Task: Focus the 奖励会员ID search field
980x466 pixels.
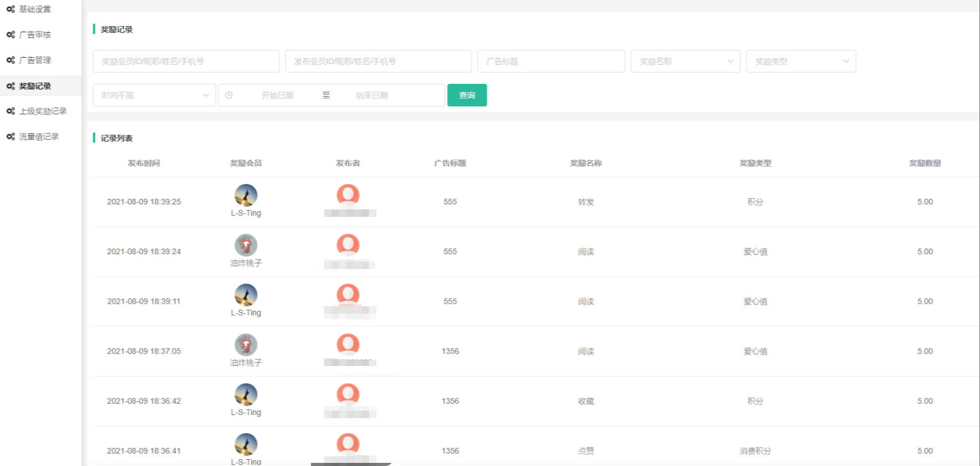Action: point(185,62)
